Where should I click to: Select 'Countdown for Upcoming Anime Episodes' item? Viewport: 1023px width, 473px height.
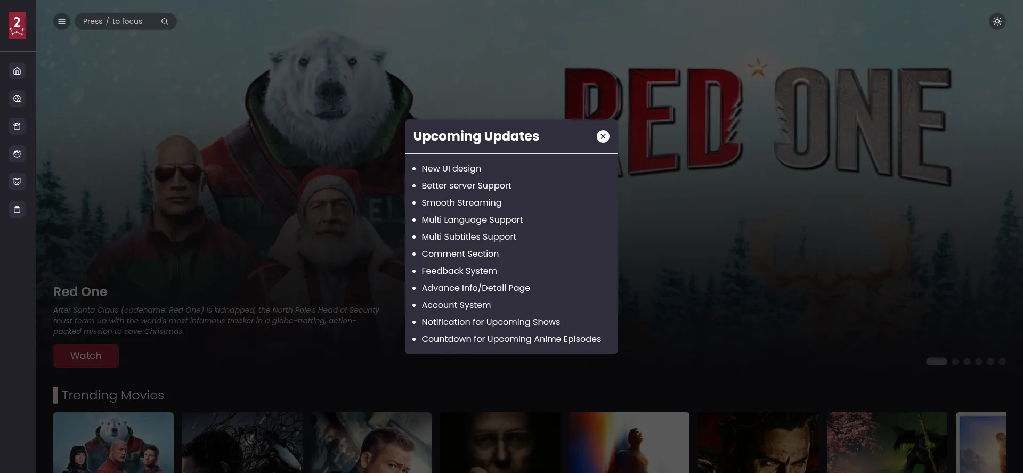click(511, 339)
